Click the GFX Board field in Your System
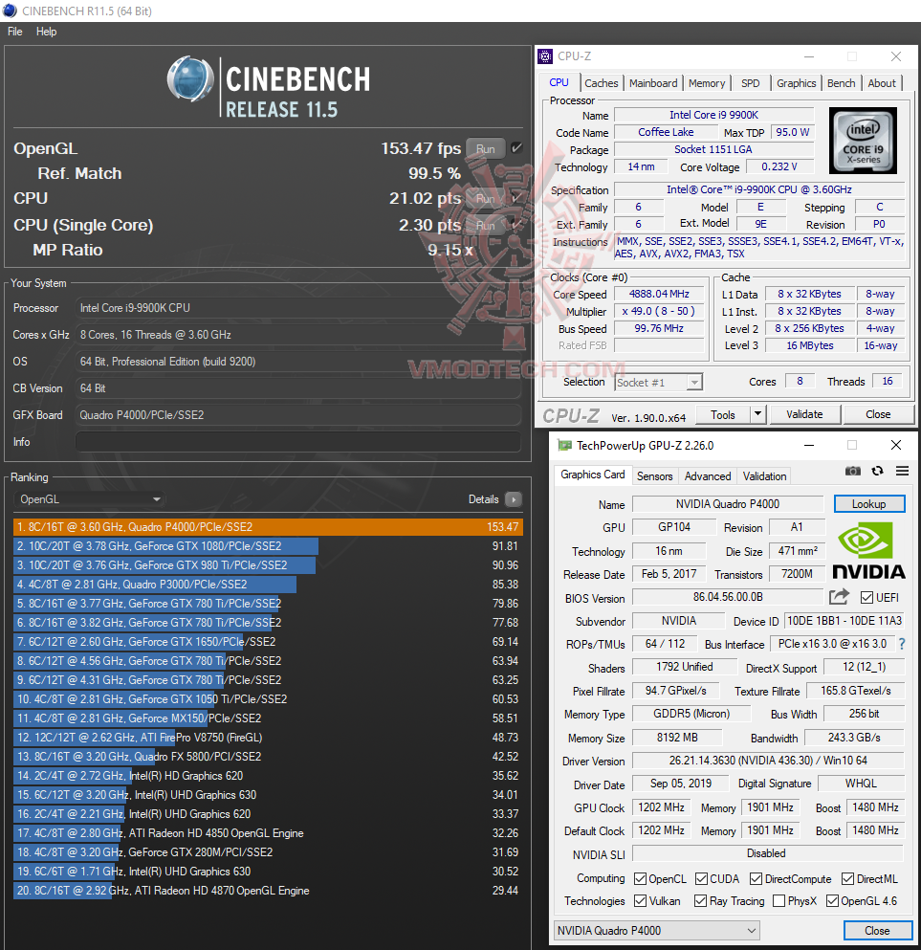The width and height of the screenshot is (921, 950). coord(298,415)
